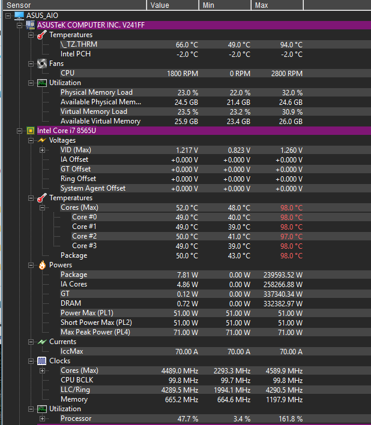Image resolution: width=371 pixels, height=425 pixels.
Task: Click the flame icon next to Powers
Action: click(42, 265)
